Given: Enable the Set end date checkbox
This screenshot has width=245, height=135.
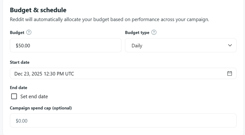Looking at the screenshot, I should (x=14, y=97).
